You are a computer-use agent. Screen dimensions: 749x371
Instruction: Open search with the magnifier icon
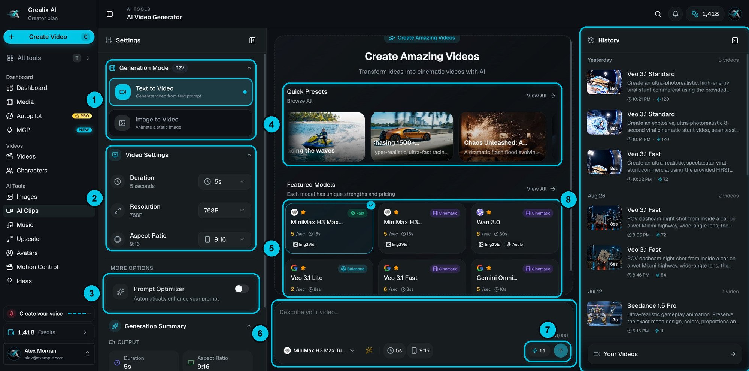[x=658, y=14]
